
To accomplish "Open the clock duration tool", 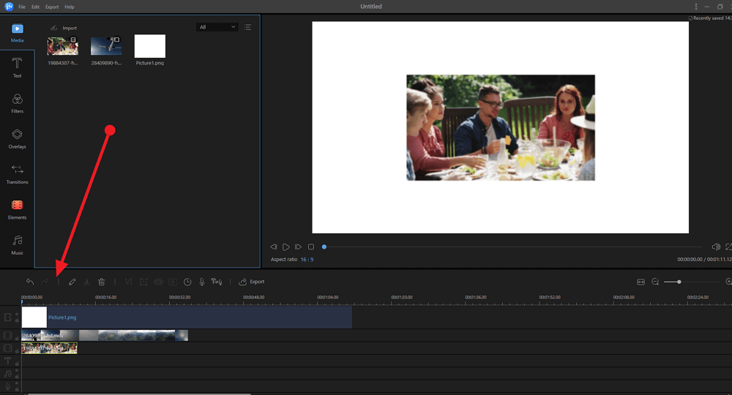I will [x=187, y=282].
